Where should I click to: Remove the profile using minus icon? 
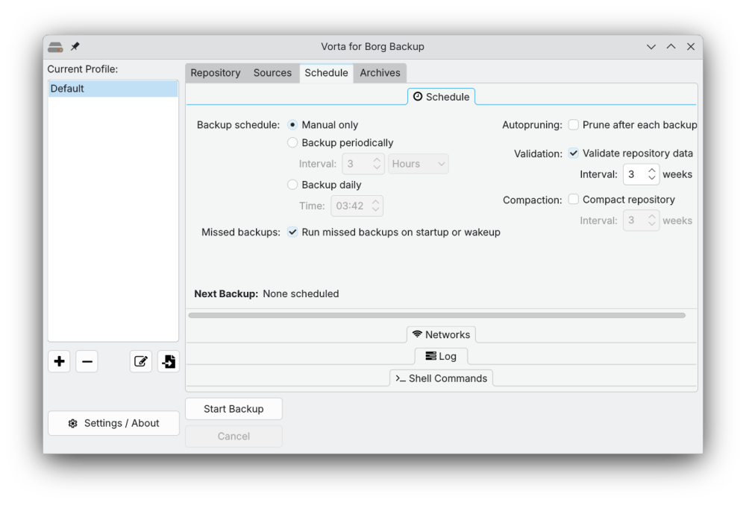[x=87, y=362]
